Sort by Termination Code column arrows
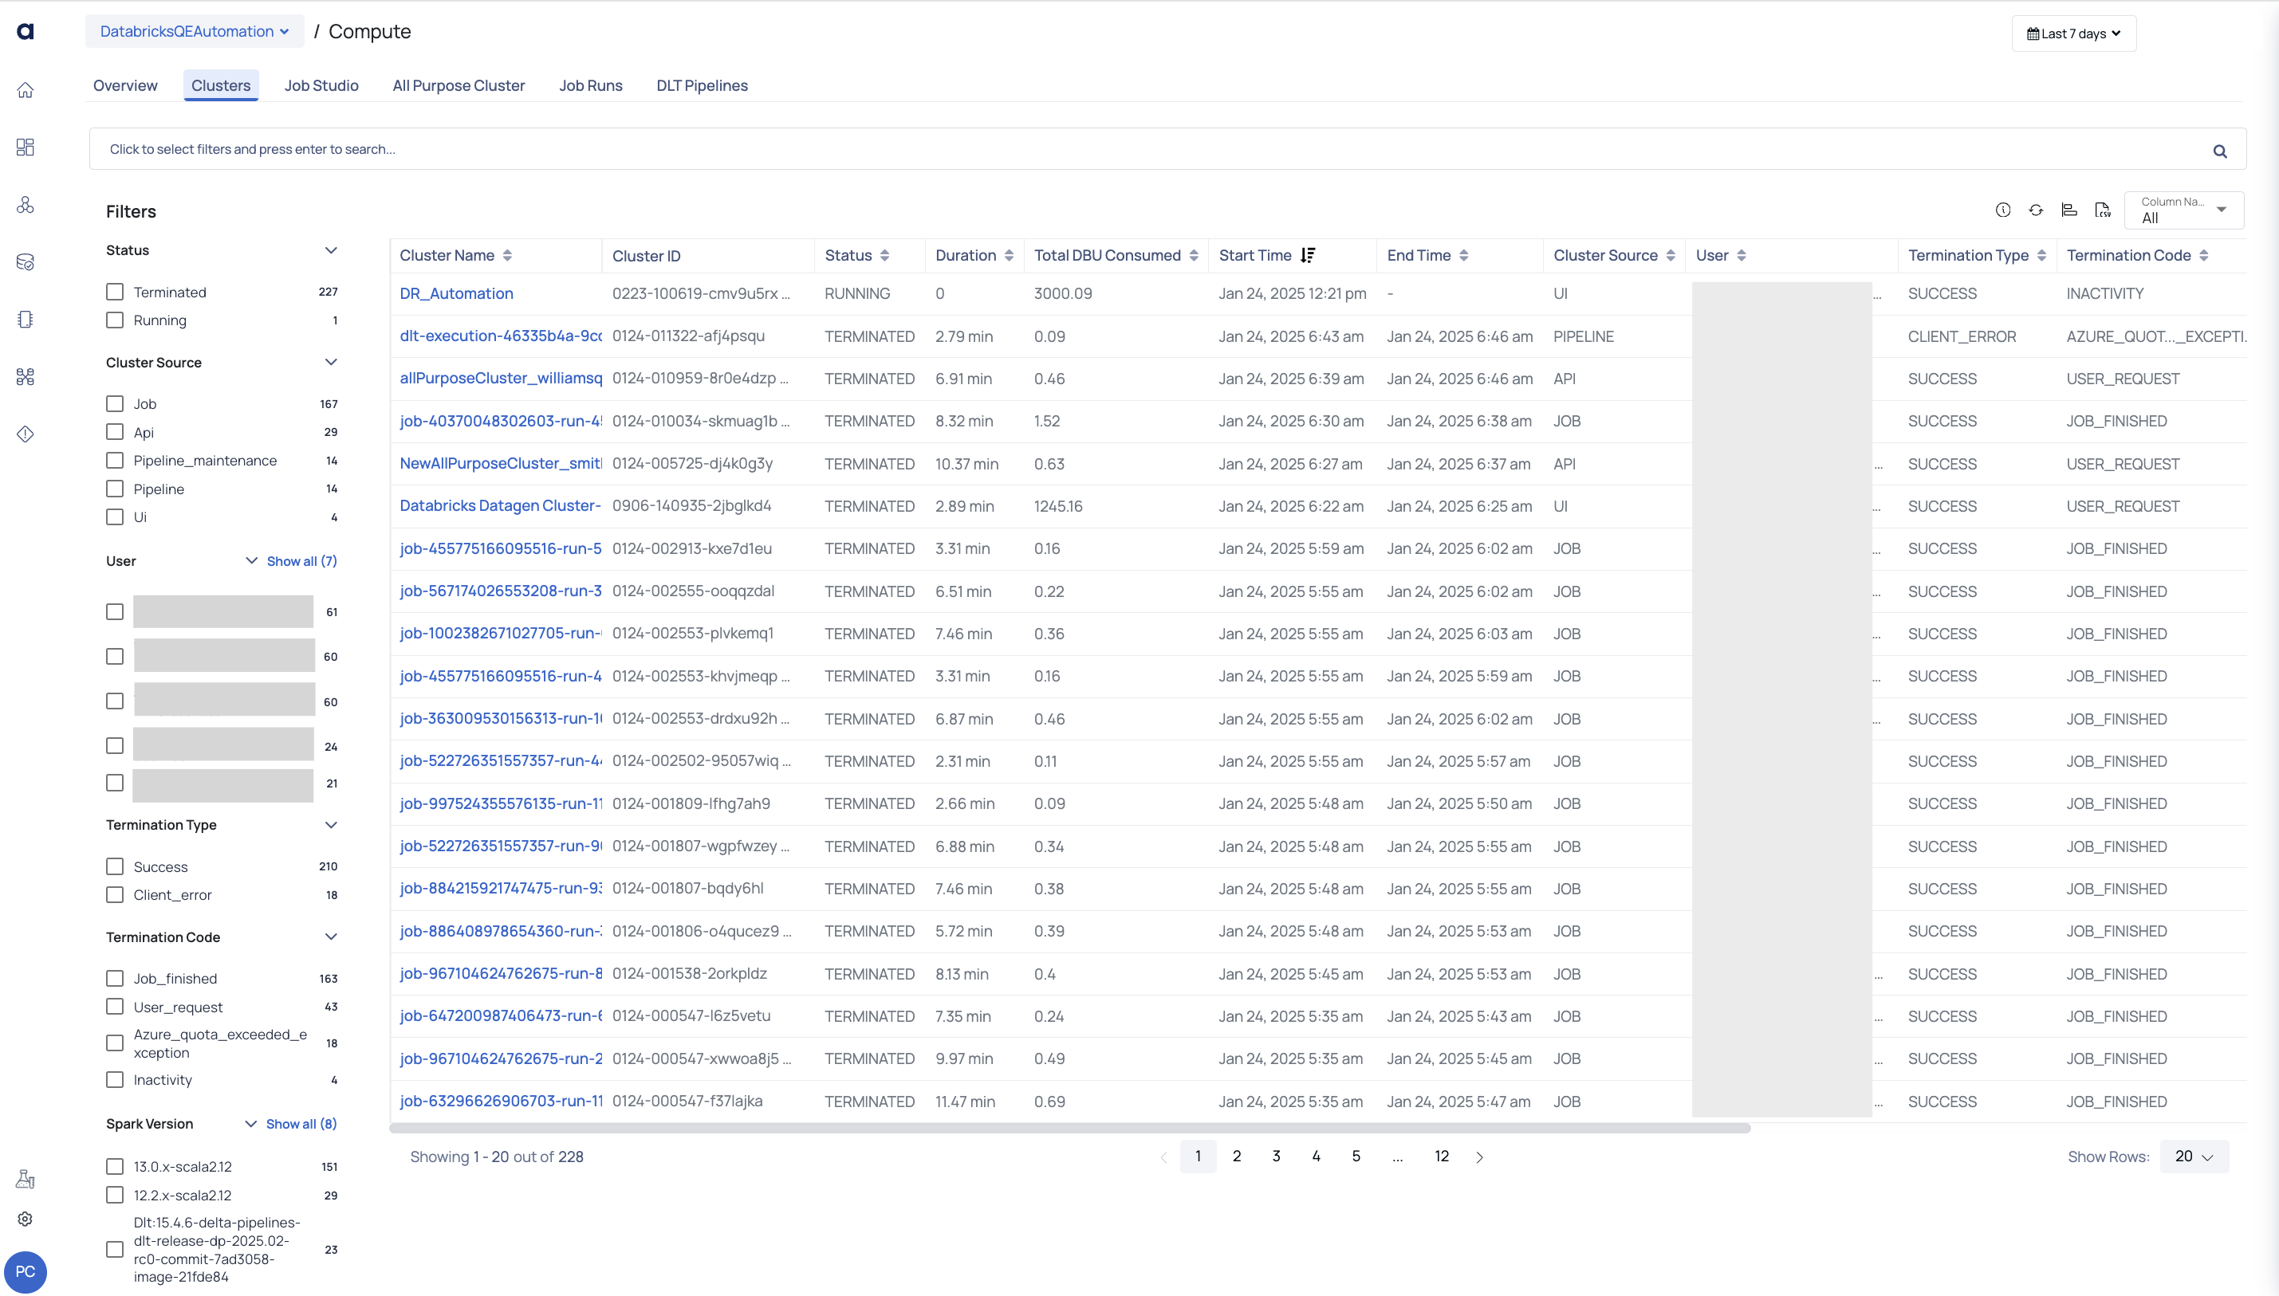The image size is (2279, 1296). pos(2203,256)
